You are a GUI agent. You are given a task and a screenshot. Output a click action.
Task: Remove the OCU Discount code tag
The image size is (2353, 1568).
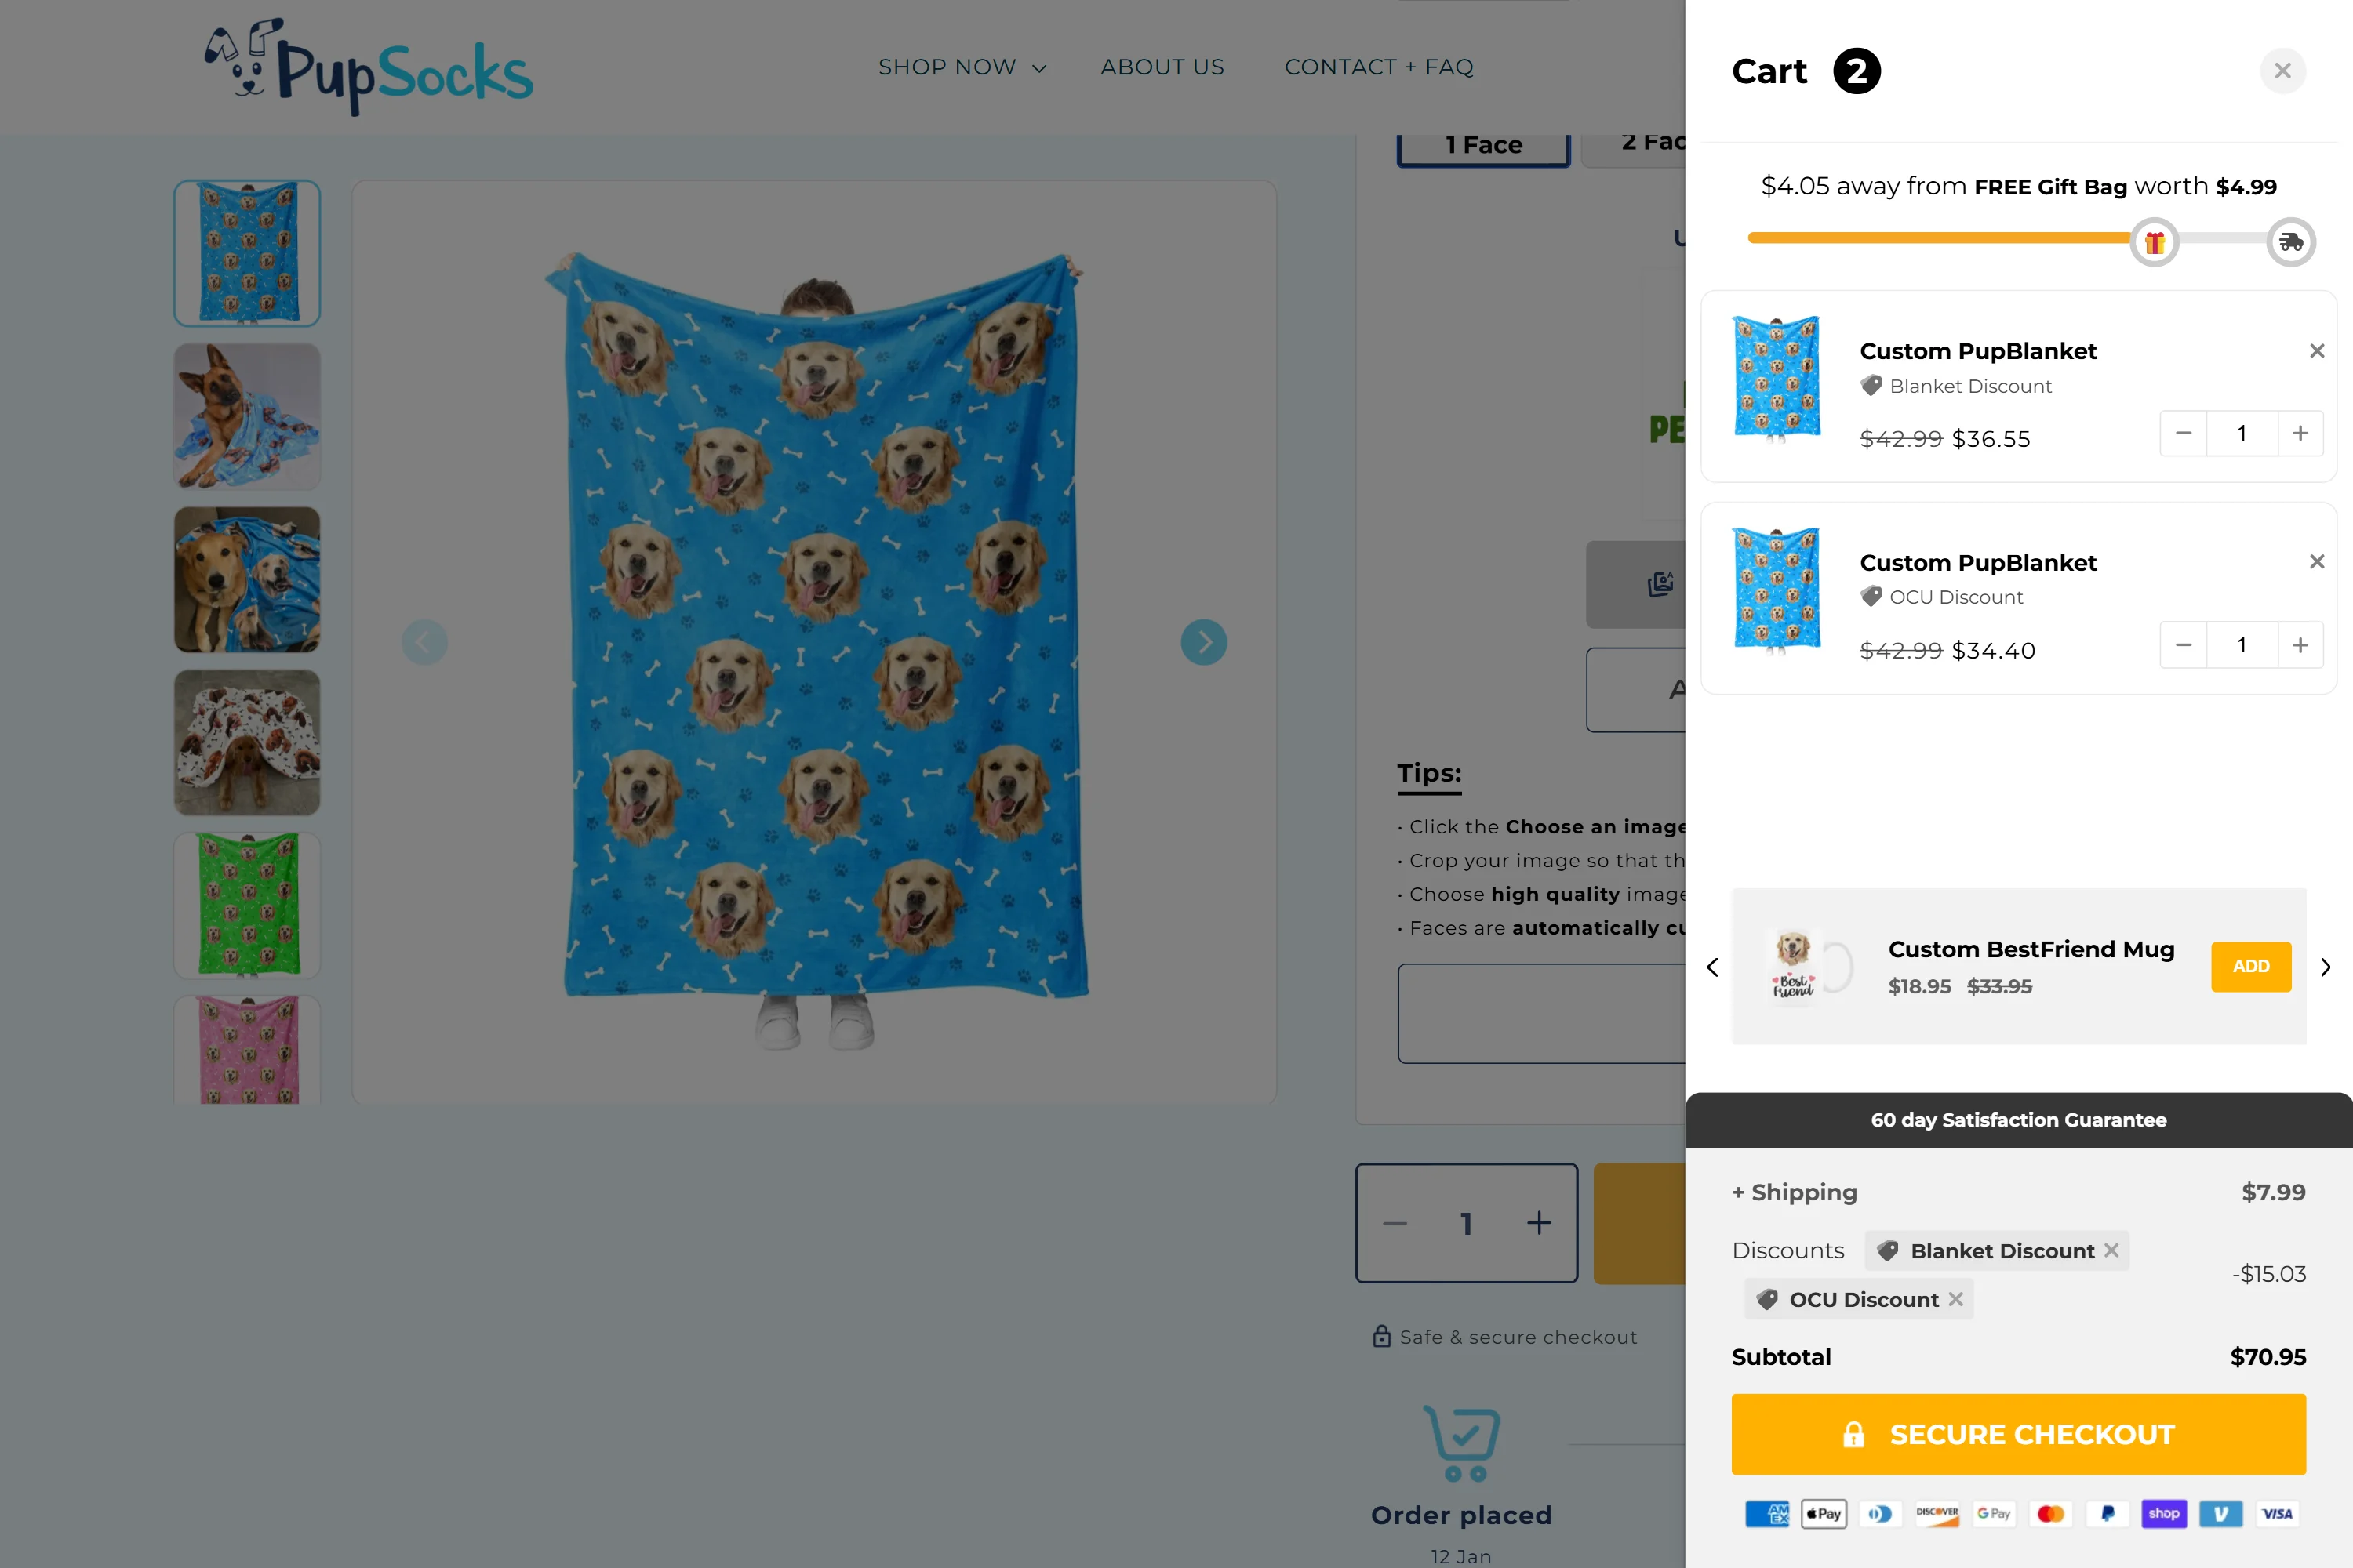(x=1956, y=1299)
